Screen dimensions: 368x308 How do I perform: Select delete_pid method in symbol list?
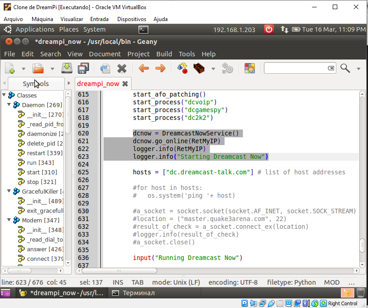(45, 143)
